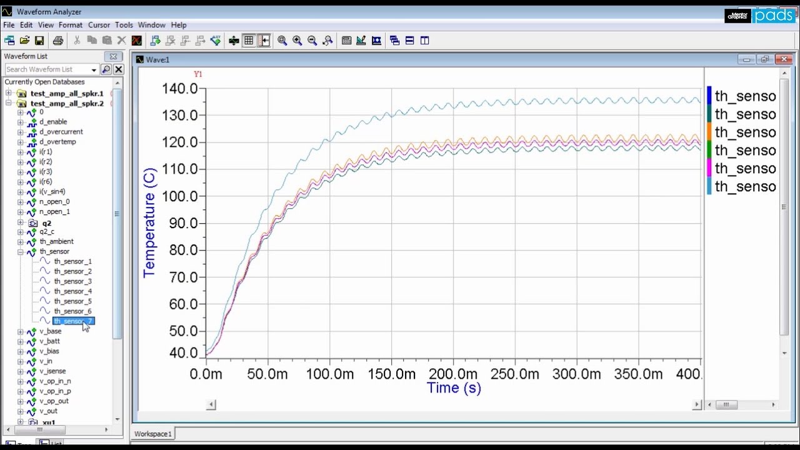Image resolution: width=800 pixels, height=450 pixels.
Task: Print the current waveform with printer icon
Action: [x=58, y=41]
